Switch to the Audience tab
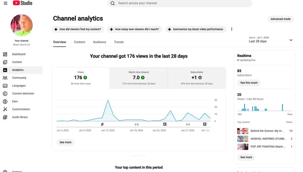 point(99,42)
